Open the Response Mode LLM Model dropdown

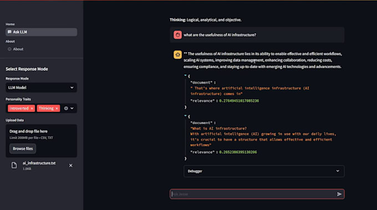point(42,88)
